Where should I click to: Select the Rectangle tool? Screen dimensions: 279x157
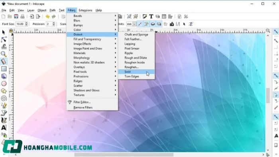tap(4, 69)
